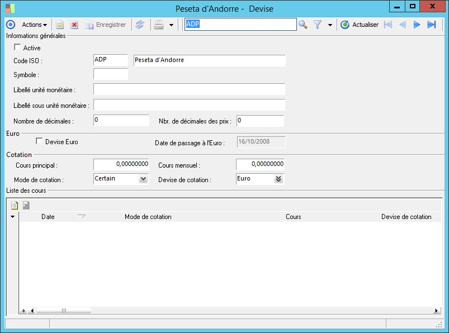
Task: Enable the Active checkbox
Action: click(17, 47)
